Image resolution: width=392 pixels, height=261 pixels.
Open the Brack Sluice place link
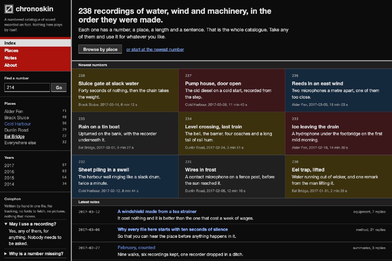pos(16,118)
